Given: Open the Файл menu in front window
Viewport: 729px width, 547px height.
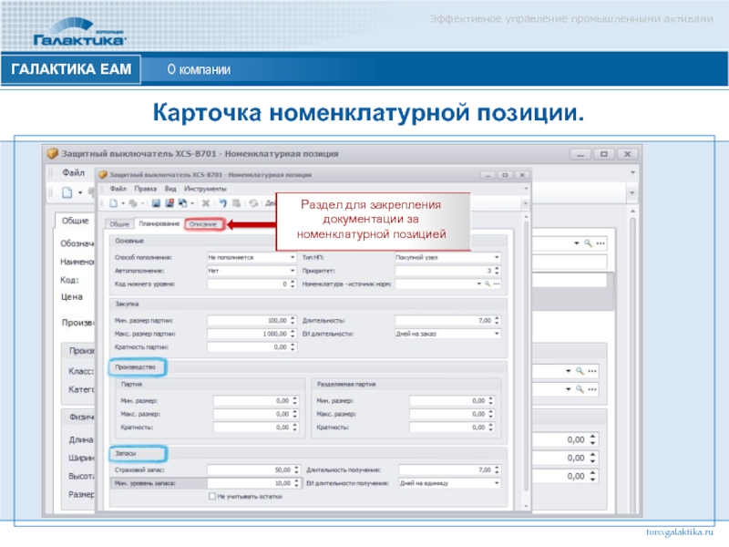Looking at the screenshot, I should tap(118, 189).
